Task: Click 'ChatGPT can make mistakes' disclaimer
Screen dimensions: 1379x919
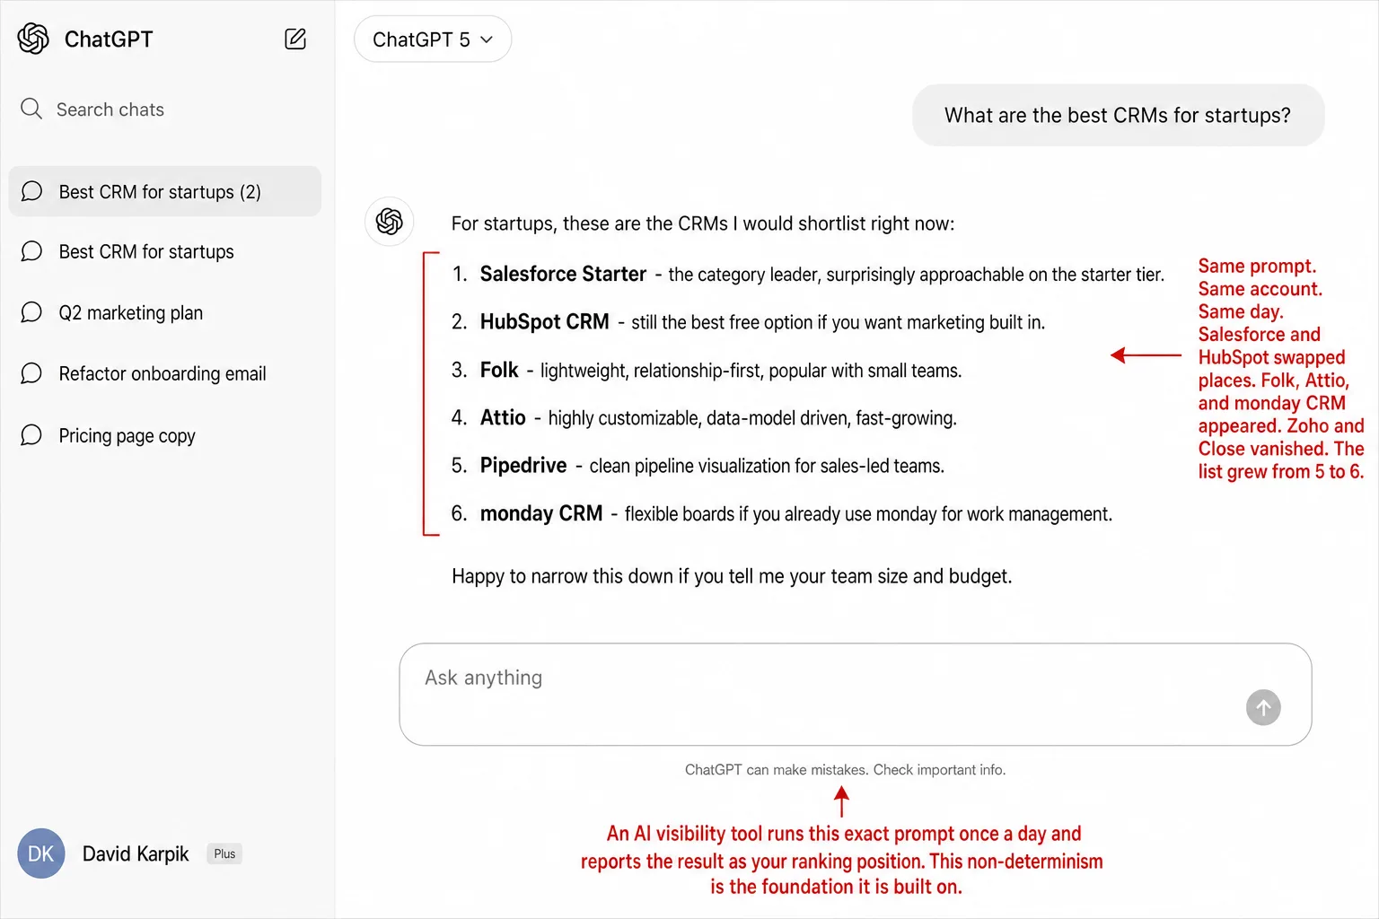Action: coord(845,770)
